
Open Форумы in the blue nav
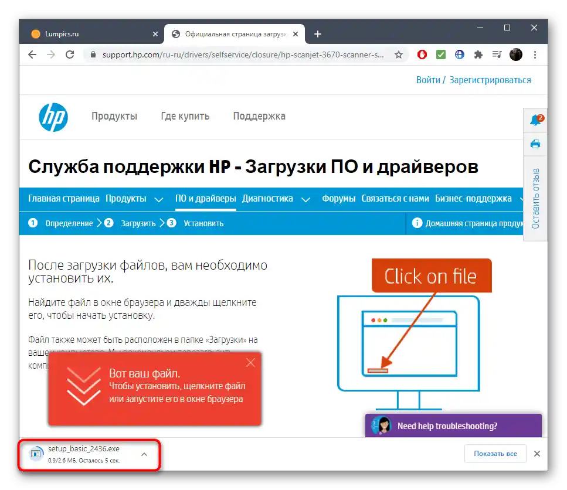(338, 198)
